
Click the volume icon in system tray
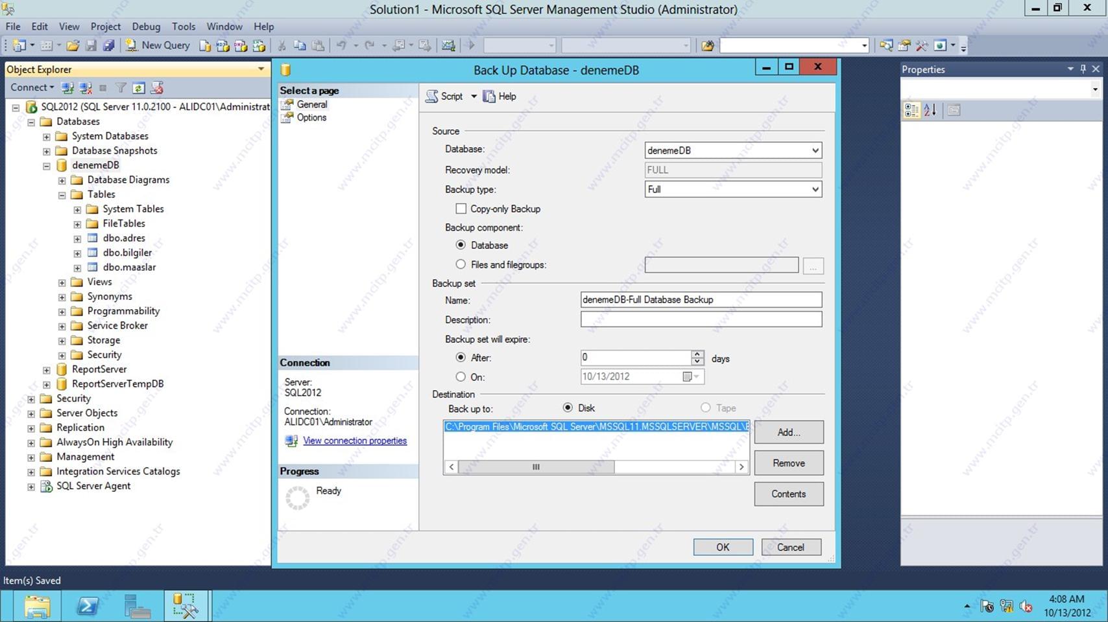click(1026, 606)
